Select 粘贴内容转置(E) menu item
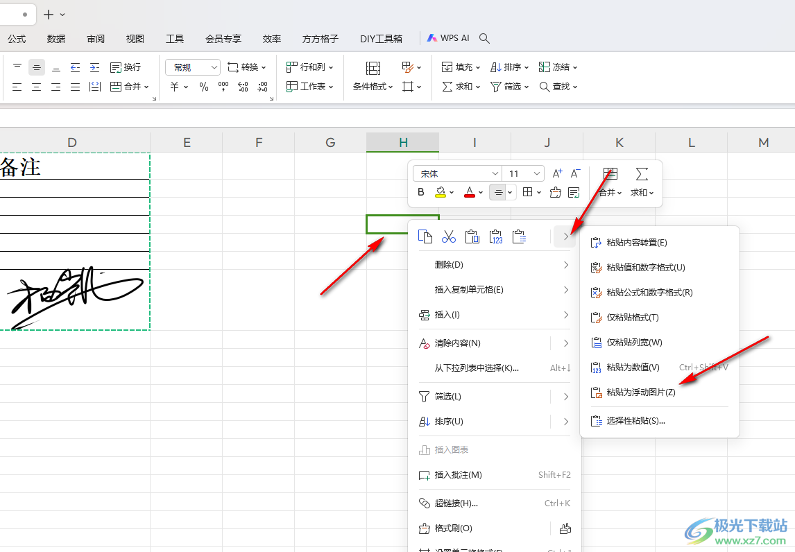 click(x=659, y=243)
